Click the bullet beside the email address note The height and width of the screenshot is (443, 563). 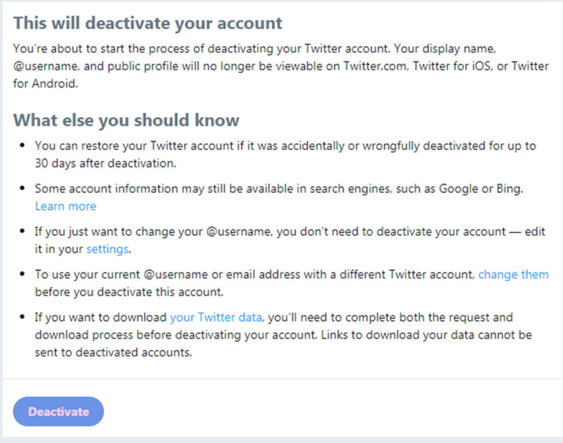(x=22, y=274)
